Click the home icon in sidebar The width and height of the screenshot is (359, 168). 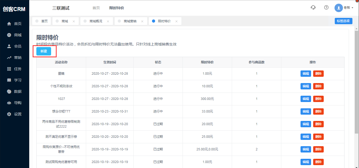pos(9,24)
